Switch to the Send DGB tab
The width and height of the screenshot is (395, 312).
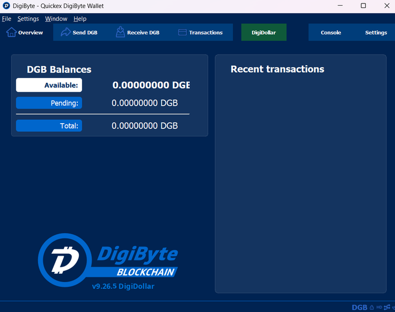click(80, 33)
